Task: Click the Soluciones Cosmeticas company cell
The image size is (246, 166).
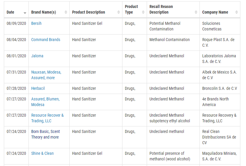Action: 212,26
